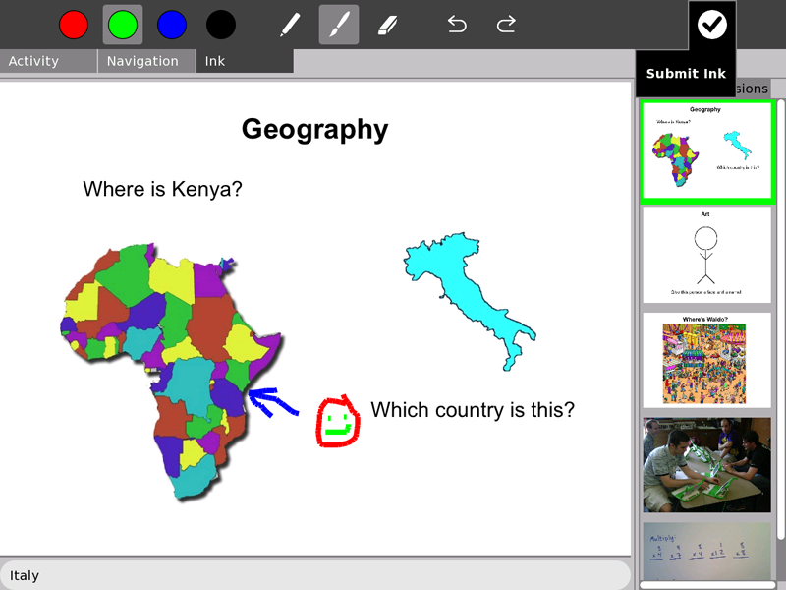Screen dimensions: 786x590
Task: Open the Geography slide thumbnail
Action: (707, 152)
